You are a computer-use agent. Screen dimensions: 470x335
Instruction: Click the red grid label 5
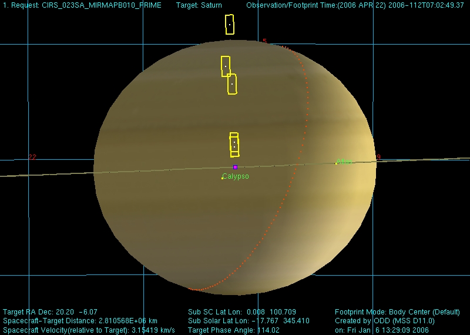(264, 41)
